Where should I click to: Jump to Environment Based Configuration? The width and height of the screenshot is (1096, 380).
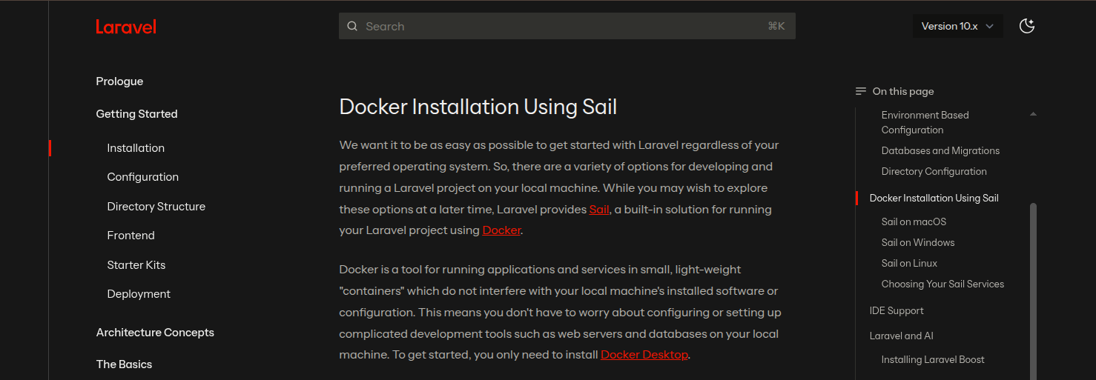(925, 122)
